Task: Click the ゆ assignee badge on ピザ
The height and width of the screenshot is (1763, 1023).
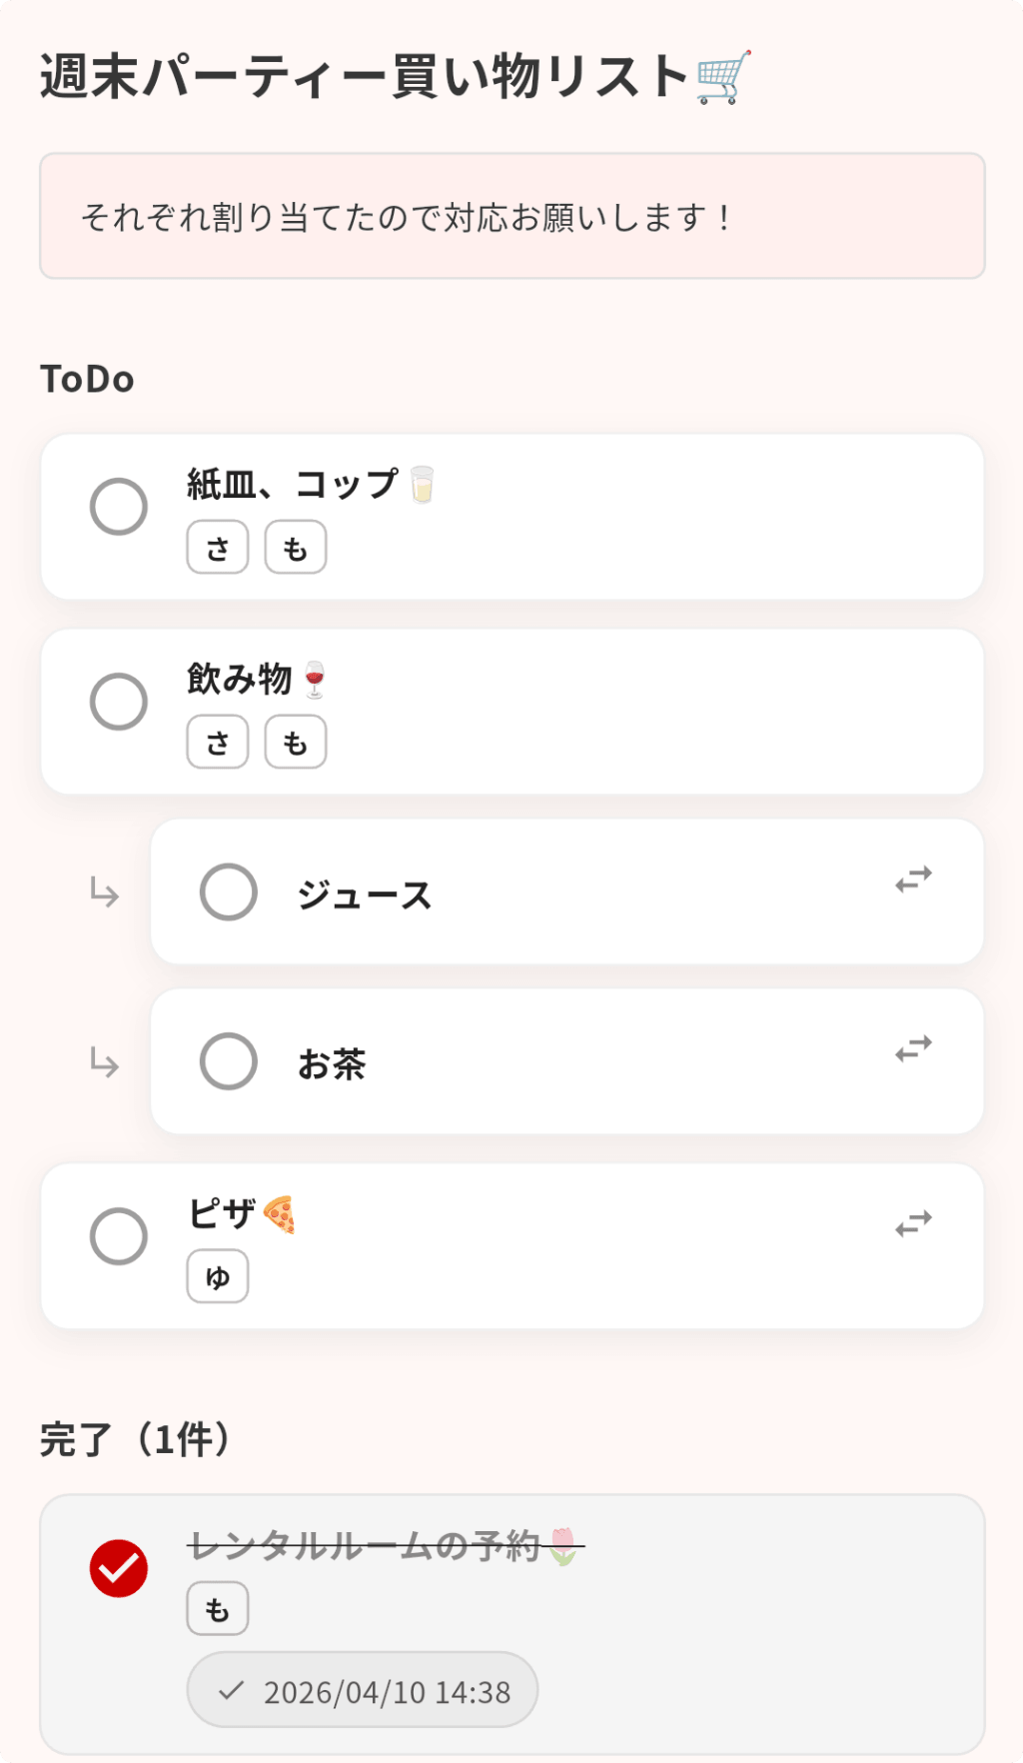Action: pos(218,1277)
